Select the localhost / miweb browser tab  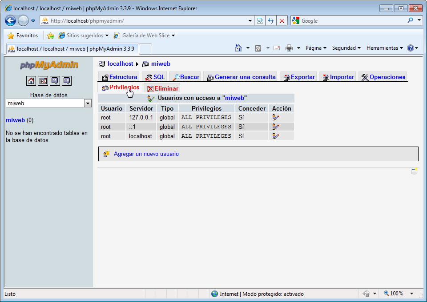73,49
